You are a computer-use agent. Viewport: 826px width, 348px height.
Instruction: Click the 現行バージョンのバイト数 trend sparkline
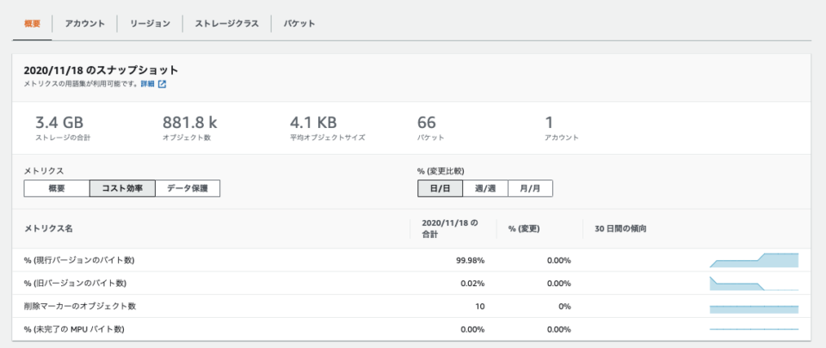754,260
